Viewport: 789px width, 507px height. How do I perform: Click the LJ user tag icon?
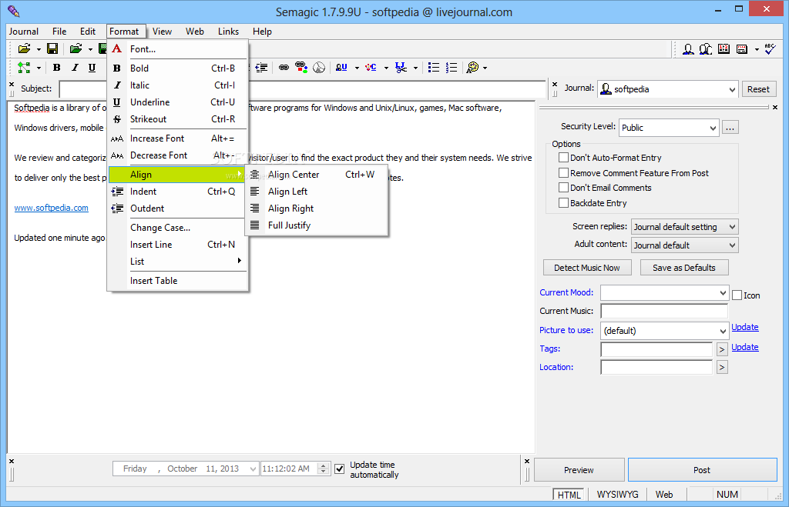pyautogui.click(x=341, y=68)
